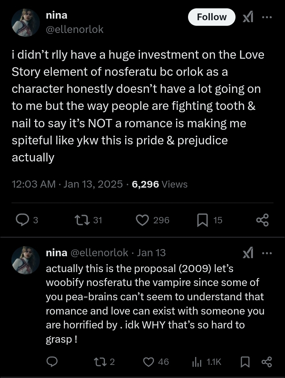The image size is (285, 378).
Task: Bookmark the main post with 15 bookmarks
Action: pos(202,220)
